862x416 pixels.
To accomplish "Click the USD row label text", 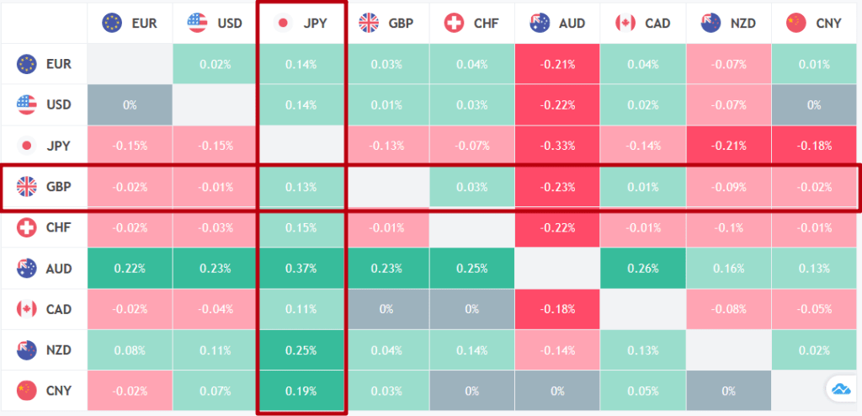I will [59, 104].
